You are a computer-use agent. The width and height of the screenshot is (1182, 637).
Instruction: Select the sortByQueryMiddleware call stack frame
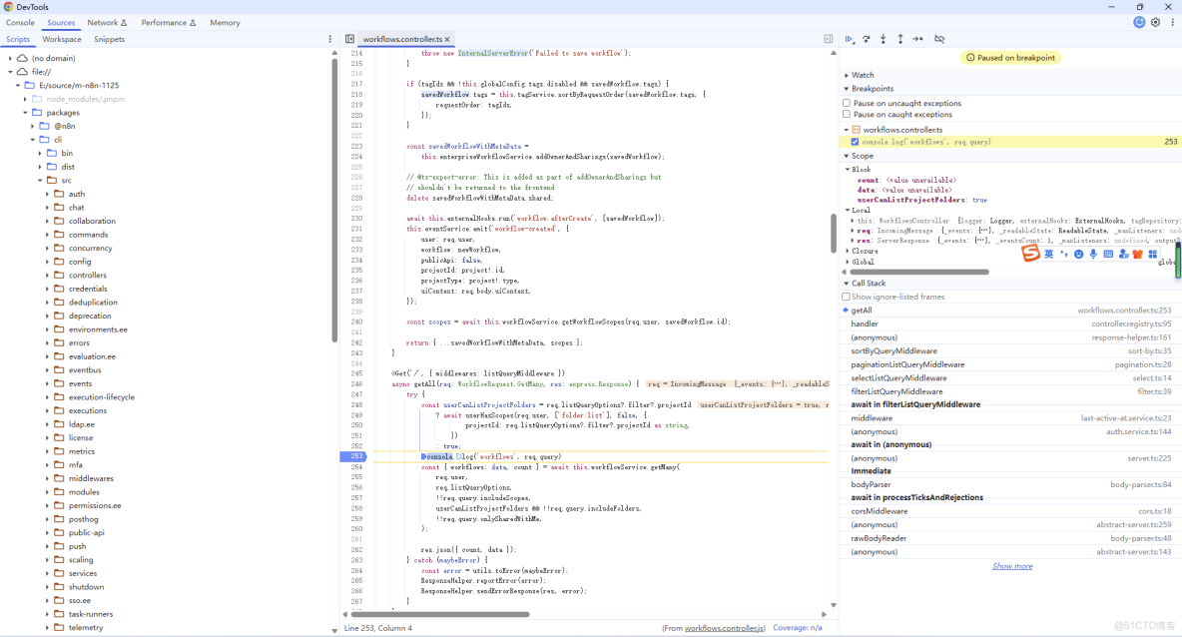coord(893,351)
